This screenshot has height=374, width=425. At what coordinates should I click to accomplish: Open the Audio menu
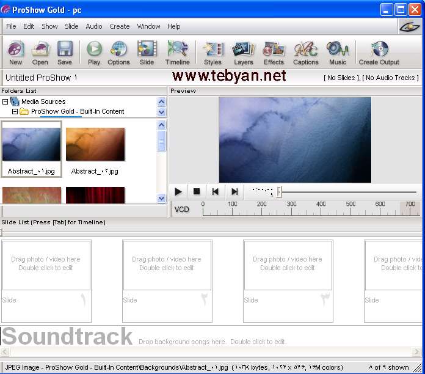(94, 26)
